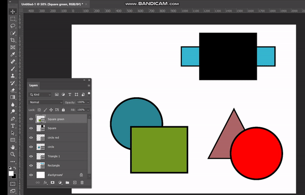Image resolution: width=305 pixels, height=195 pixels.
Task: Select the Hand tool
Action: 13,147
